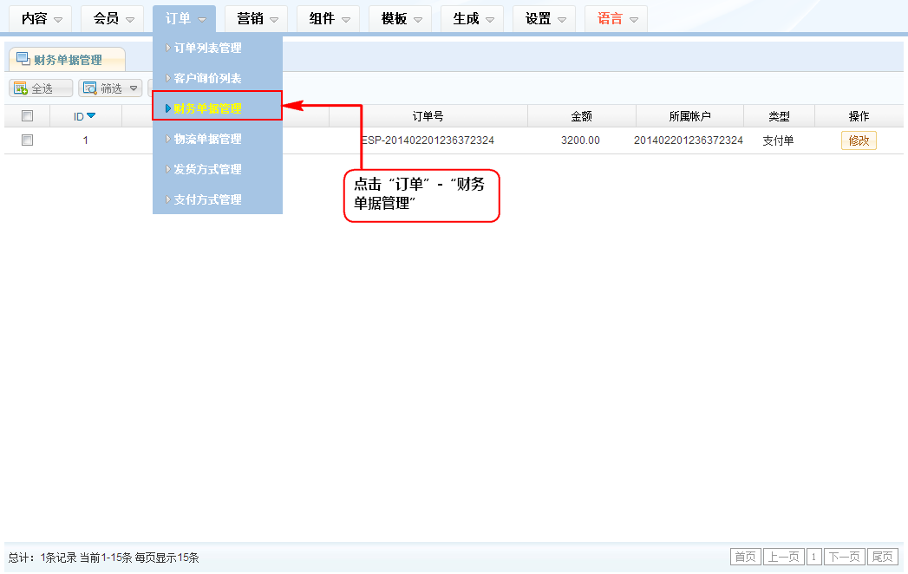The height and width of the screenshot is (574, 908).
Task: Jump to 尾页 last page
Action: tap(883, 557)
